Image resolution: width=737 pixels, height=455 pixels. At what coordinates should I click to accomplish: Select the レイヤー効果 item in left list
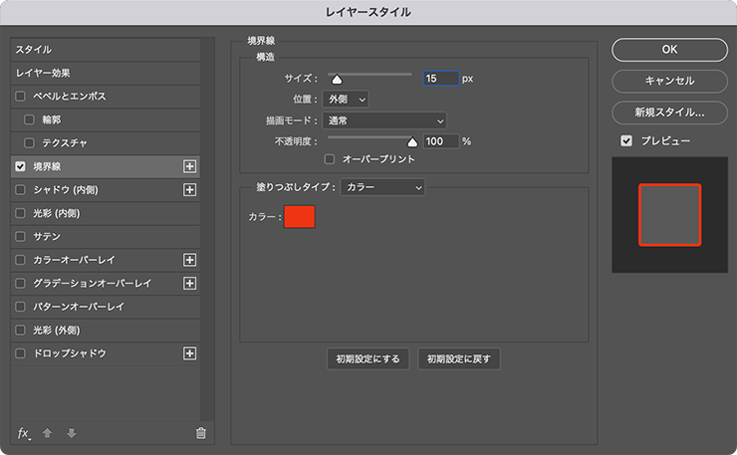[x=106, y=74]
